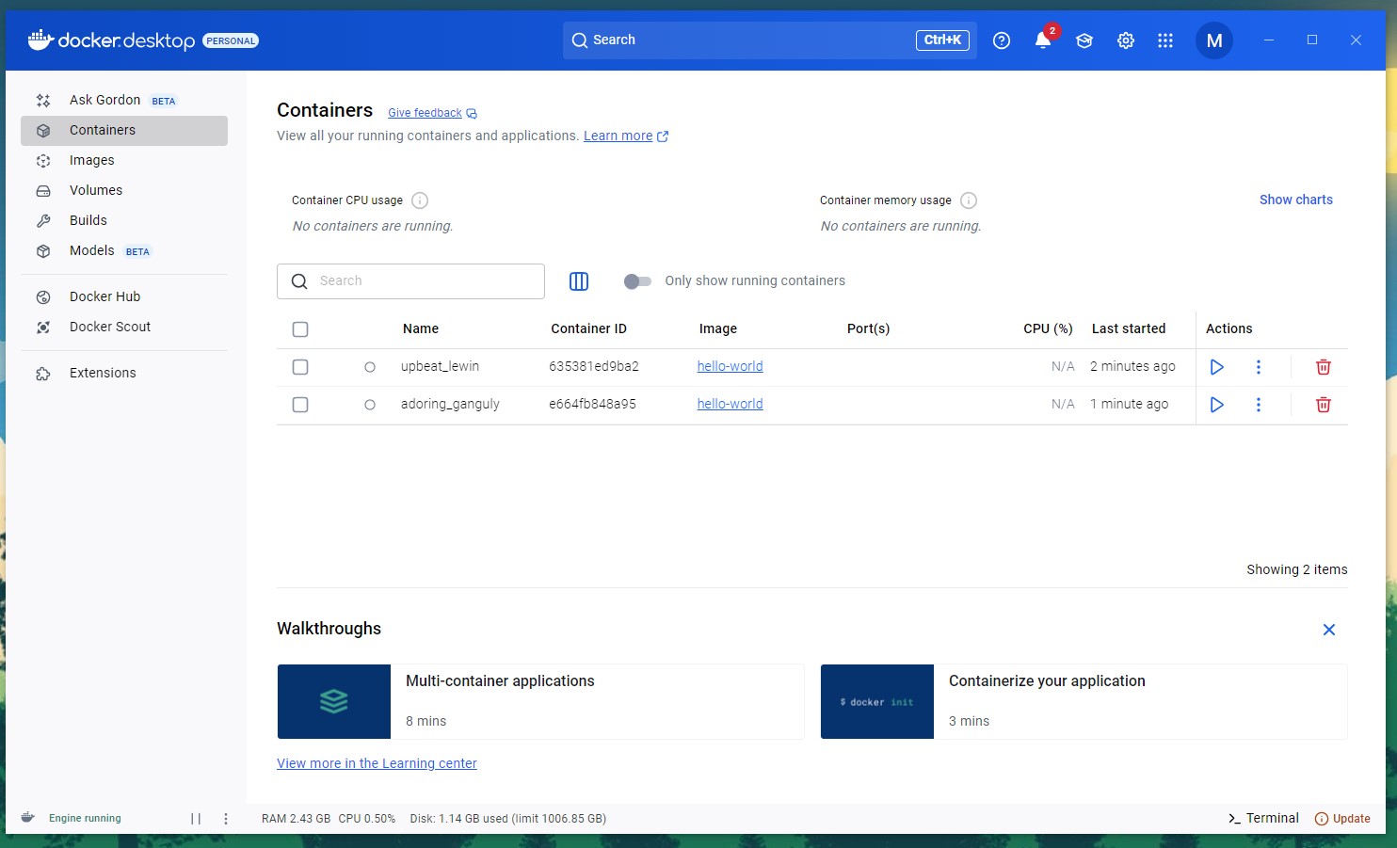
Task: Open Extensions in sidebar
Action: click(x=124, y=373)
